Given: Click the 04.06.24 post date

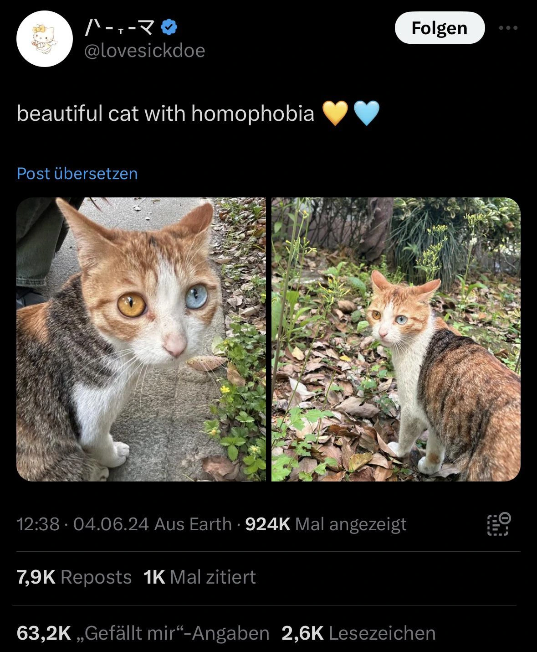Looking at the screenshot, I should coord(111,524).
